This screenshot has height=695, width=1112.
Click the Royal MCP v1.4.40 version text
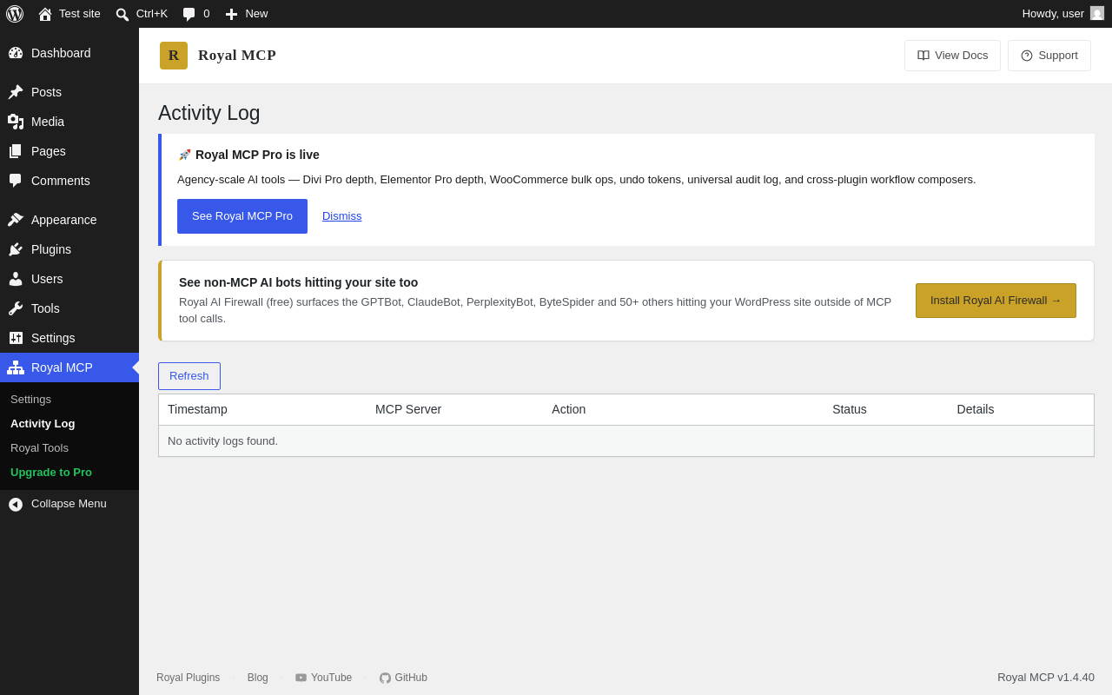pyautogui.click(x=1046, y=678)
